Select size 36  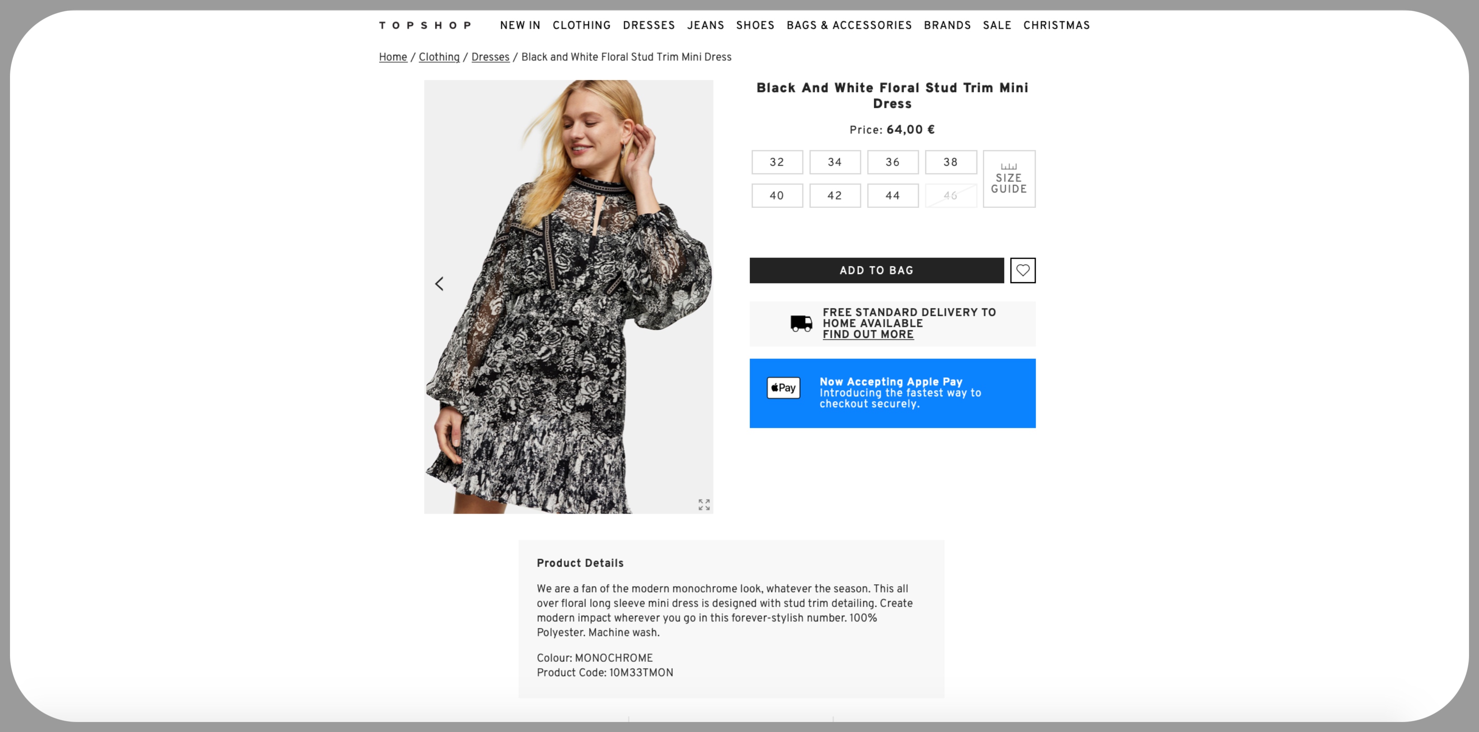pos(892,163)
